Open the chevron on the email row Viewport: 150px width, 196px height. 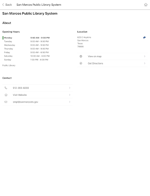69,102
